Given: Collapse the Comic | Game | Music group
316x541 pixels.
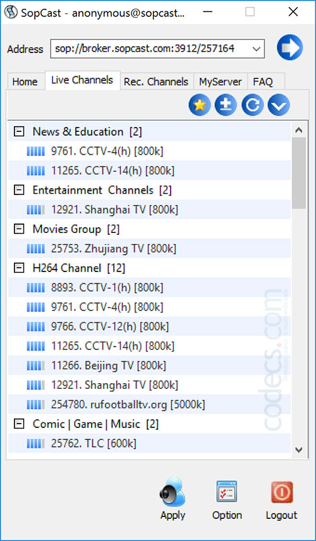Looking at the screenshot, I should pyautogui.click(x=20, y=424).
